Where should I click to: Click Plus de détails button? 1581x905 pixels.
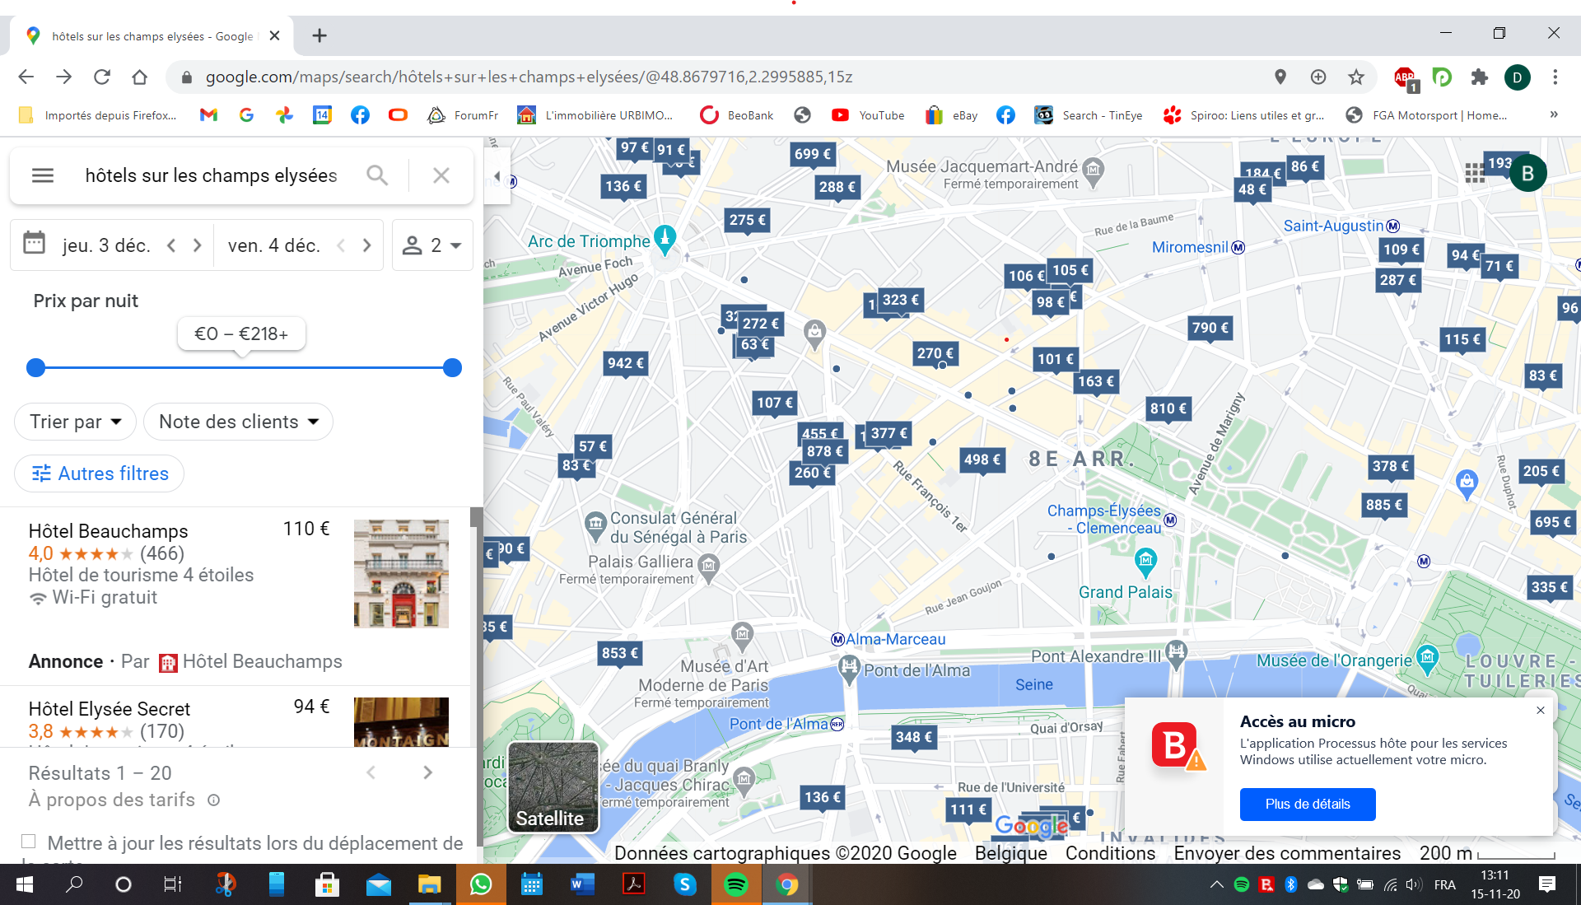[1307, 804]
